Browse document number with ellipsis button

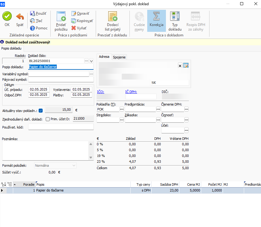click(86, 61)
